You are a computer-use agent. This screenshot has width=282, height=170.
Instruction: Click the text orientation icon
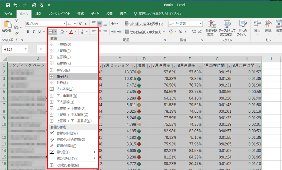pos(113,24)
